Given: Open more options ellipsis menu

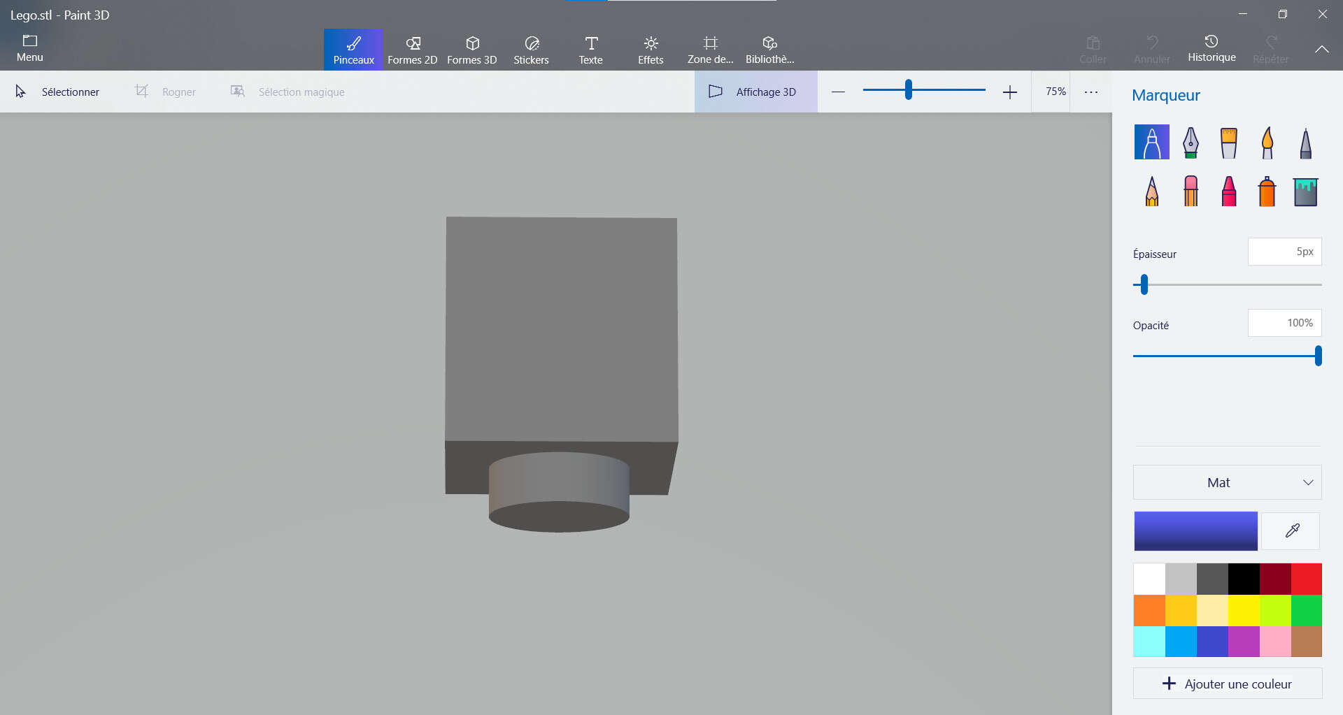Looking at the screenshot, I should point(1090,92).
